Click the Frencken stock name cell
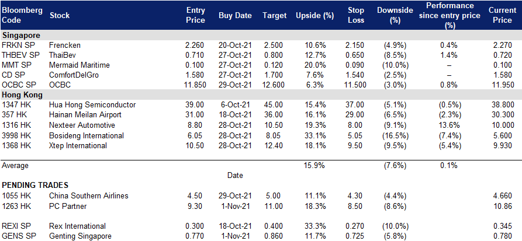This screenshot has width=522, height=241. (x=64, y=45)
